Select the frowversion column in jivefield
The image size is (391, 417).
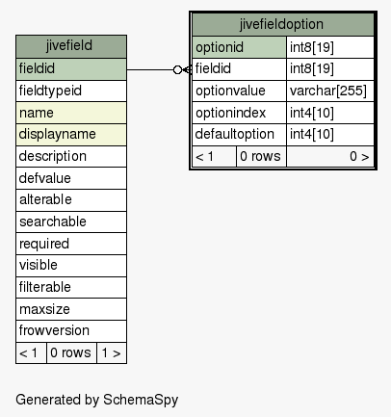coord(71,331)
